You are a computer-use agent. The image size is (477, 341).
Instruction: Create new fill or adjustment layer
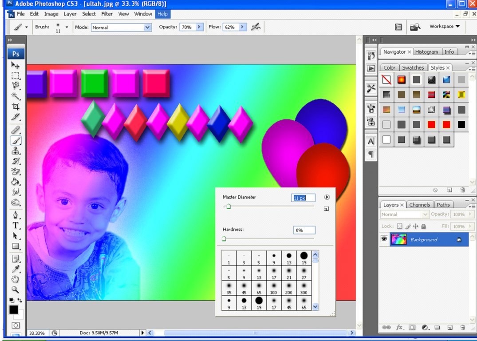click(425, 327)
